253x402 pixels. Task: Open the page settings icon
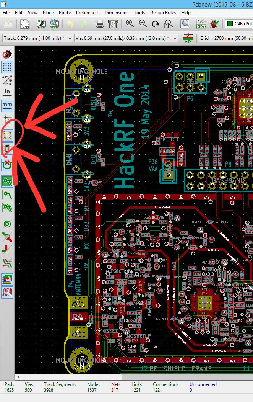coord(25,24)
